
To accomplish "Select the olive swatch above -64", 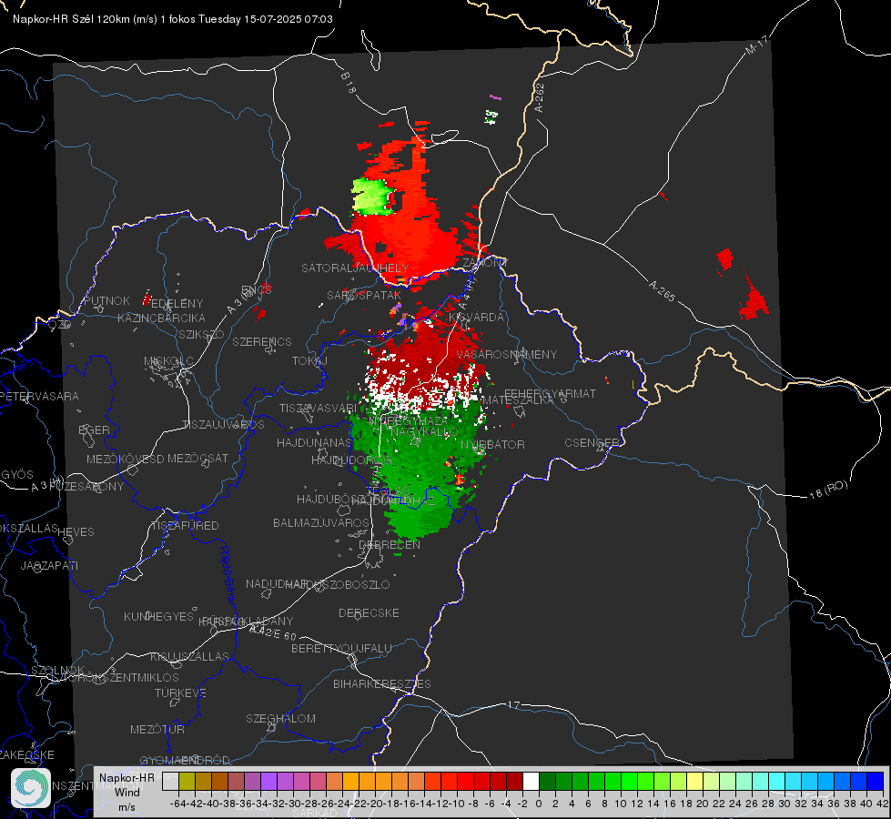I will pyautogui.click(x=187, y=781).
